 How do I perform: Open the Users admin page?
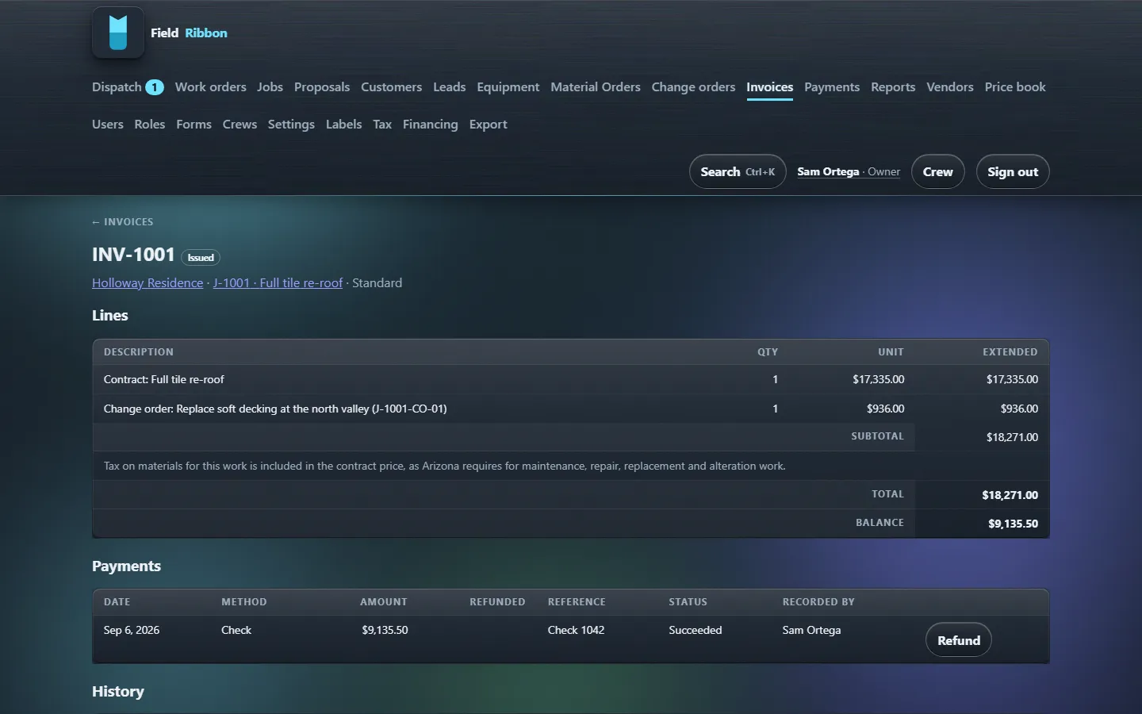coord(108,125)
